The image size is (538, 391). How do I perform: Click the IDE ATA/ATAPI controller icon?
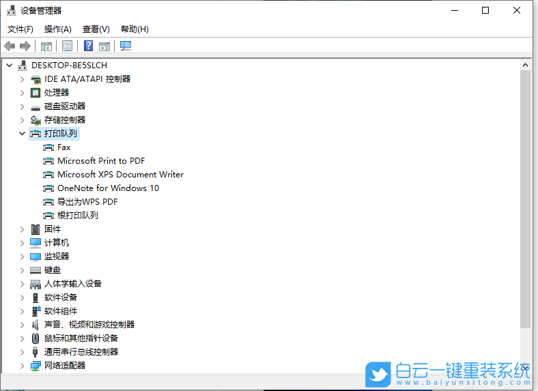[36, 80]
